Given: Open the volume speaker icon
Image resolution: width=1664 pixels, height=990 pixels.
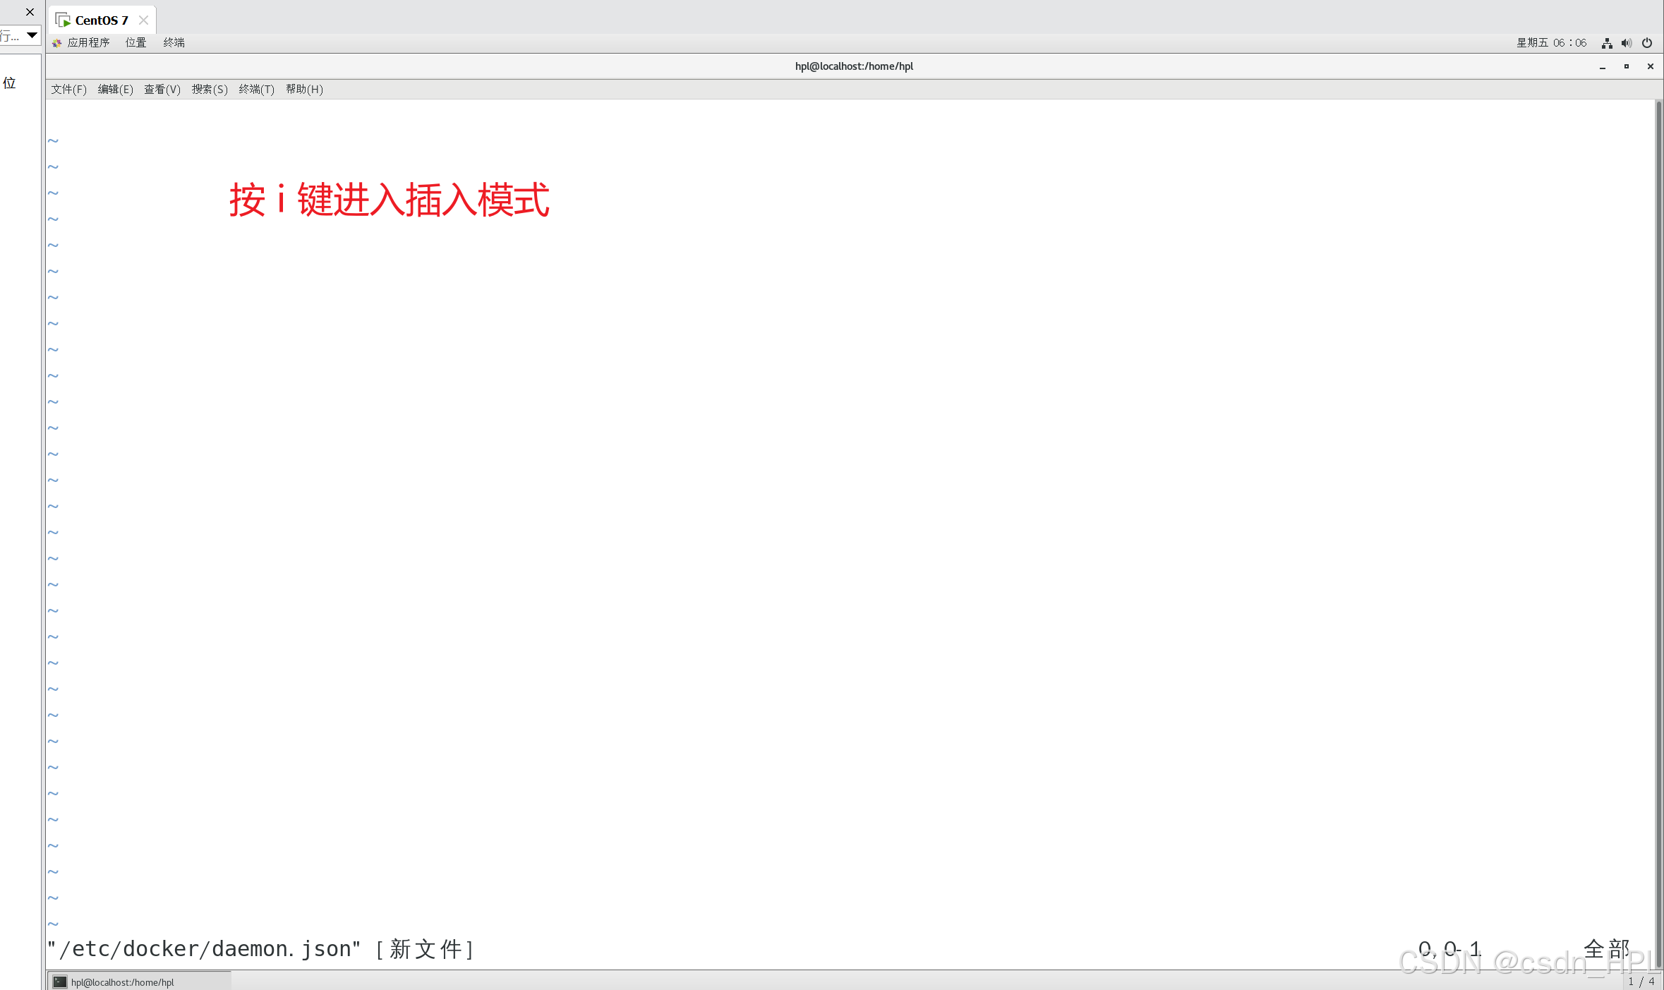Looking at the screenshot, I should [x=1626, y=43].
